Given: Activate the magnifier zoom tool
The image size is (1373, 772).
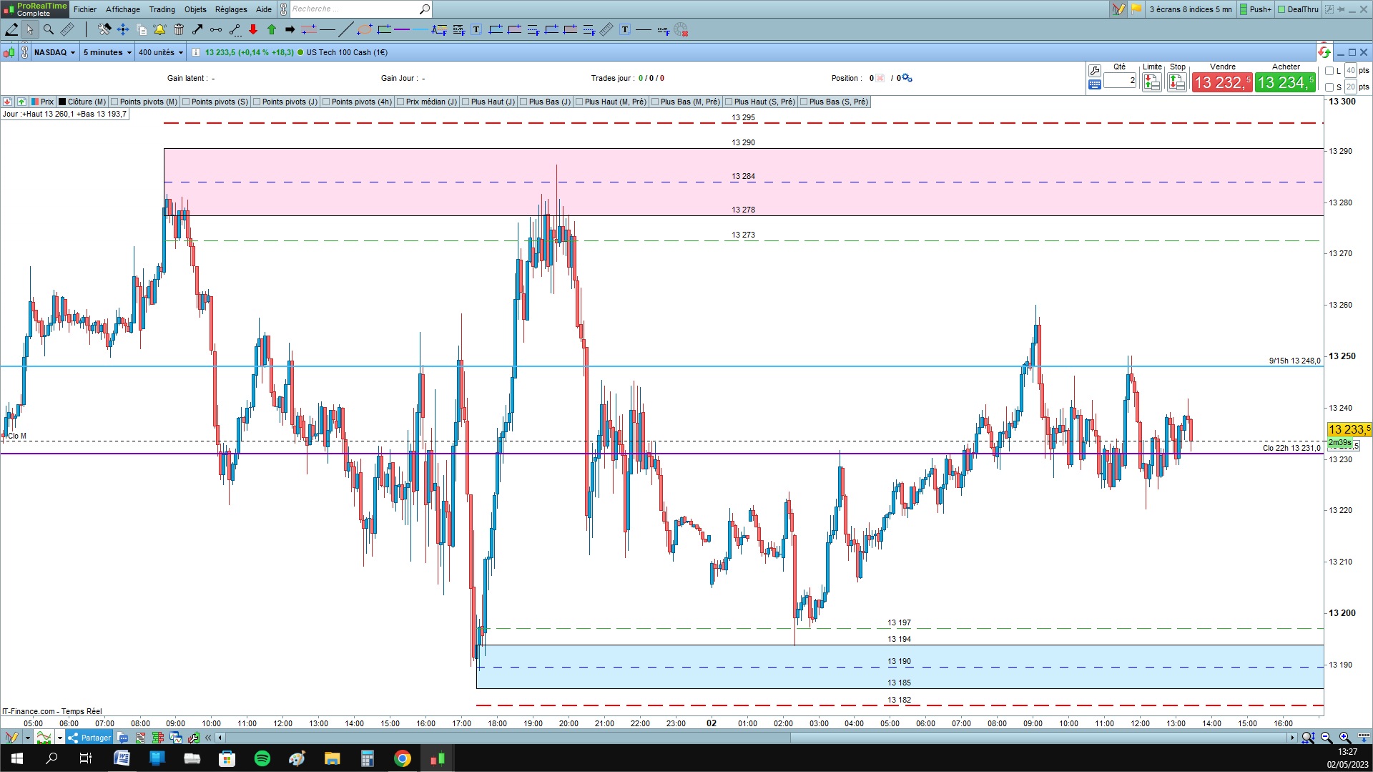Looking at the screenshot, I should click(49, 29).
